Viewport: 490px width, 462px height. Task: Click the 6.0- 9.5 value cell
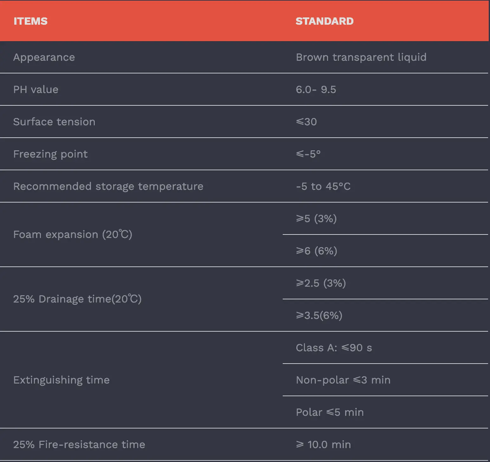316,90
